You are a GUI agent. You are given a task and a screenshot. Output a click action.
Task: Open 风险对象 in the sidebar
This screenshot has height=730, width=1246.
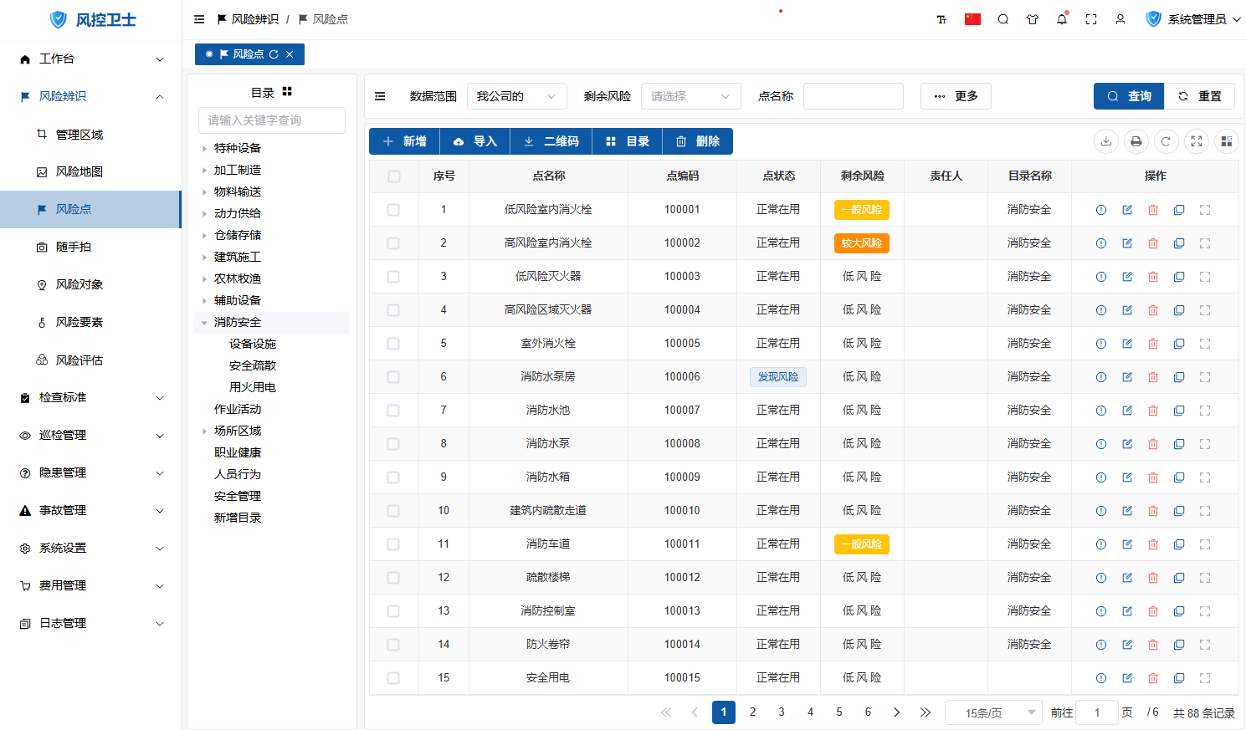tap(90, 284)
